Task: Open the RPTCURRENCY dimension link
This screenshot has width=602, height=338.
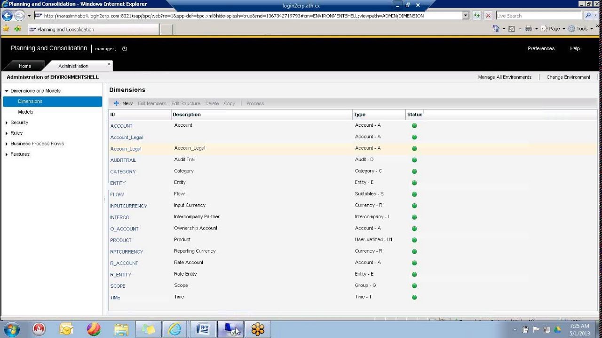Action: pos(127,252)
